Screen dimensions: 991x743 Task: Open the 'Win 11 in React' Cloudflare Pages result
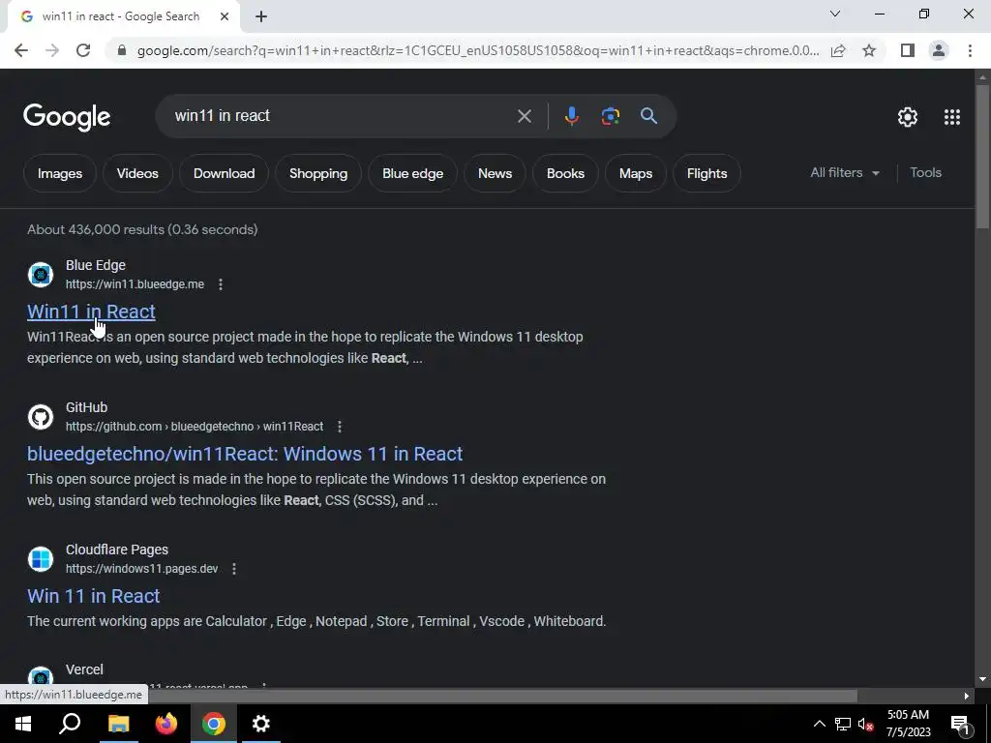[94, 596]
